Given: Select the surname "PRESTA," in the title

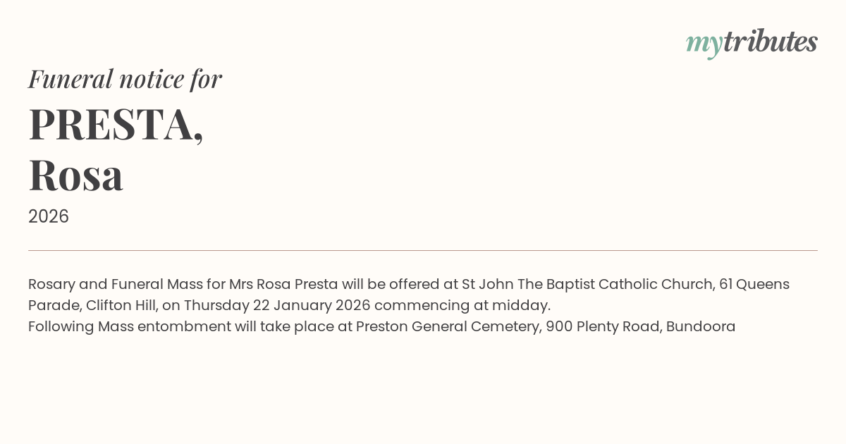Looking at the screenshot, I should [116, 124].
